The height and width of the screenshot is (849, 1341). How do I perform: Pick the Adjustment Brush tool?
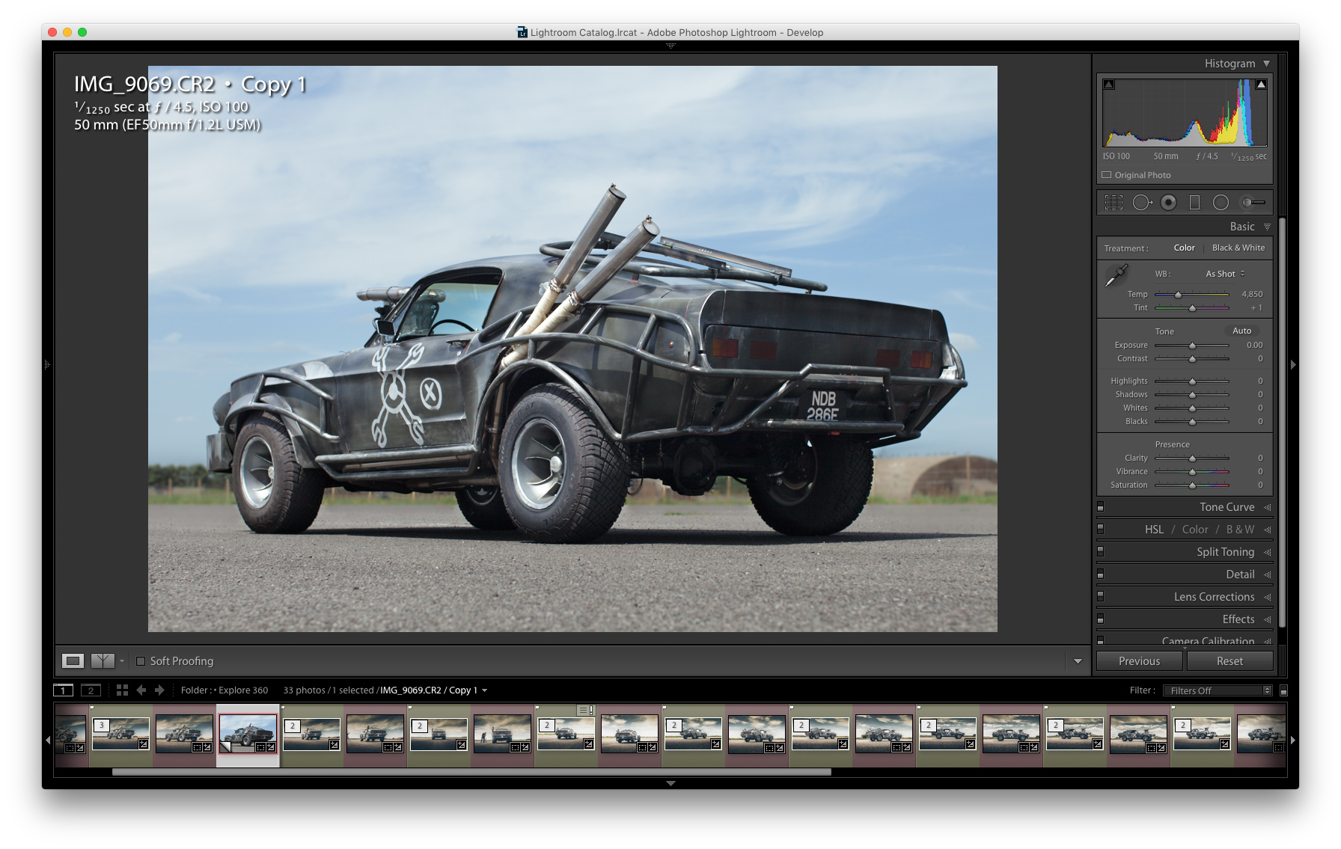[1253, 202]
